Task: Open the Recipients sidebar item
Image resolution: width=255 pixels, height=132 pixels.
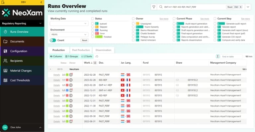Action: click(22, 61)
